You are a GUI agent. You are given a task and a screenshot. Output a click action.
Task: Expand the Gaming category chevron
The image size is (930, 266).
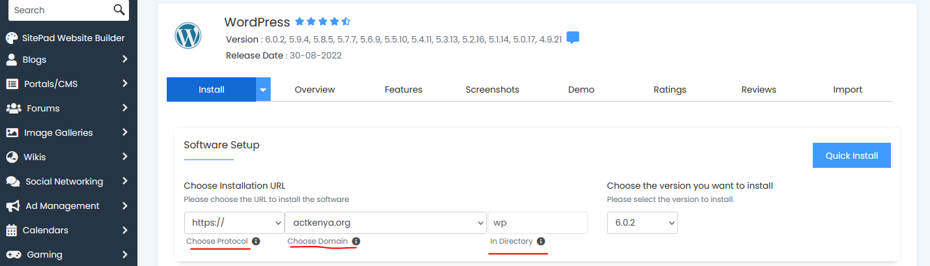125,254
